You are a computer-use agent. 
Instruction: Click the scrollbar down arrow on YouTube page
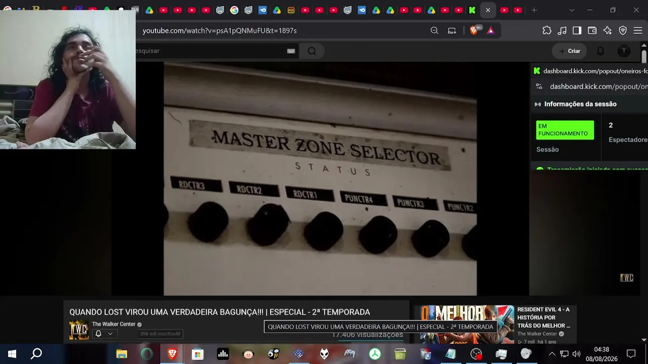(644, 340)
